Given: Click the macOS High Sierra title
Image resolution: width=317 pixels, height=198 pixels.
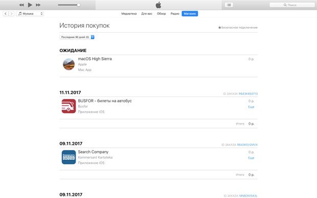Looking at the screenshot, I should [95, 59].
